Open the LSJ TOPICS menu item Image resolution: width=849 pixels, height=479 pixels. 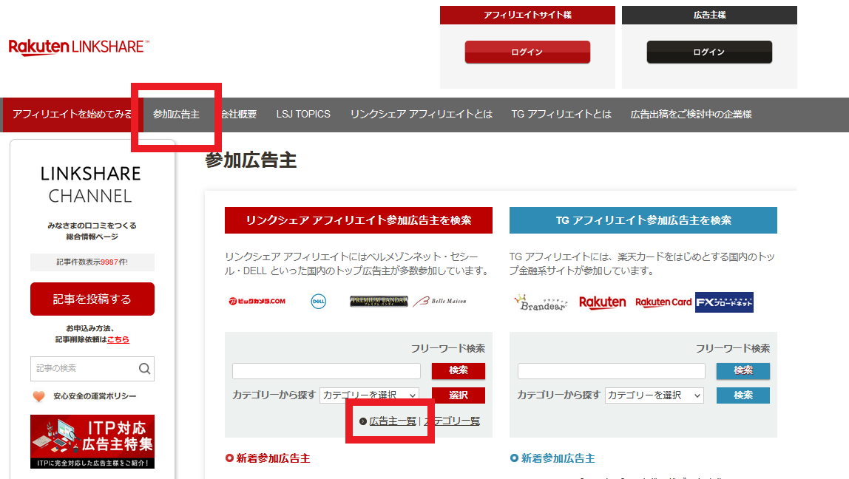[303, 115]
